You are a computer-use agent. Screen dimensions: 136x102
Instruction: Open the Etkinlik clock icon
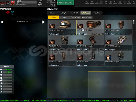(x=87, y=2)
